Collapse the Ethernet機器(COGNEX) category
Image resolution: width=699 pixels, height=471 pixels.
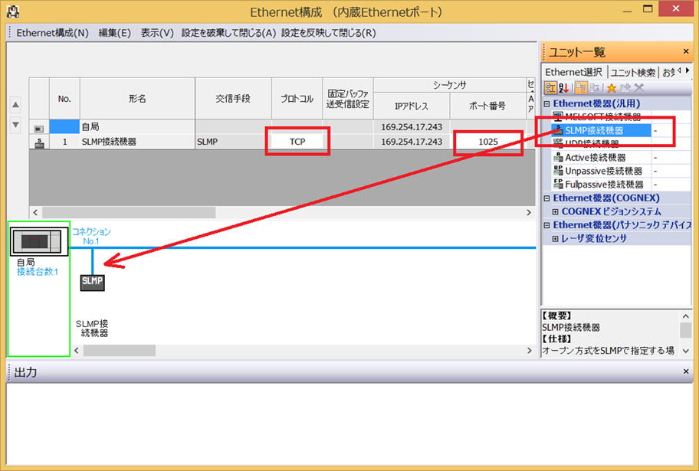coord(547,198)
